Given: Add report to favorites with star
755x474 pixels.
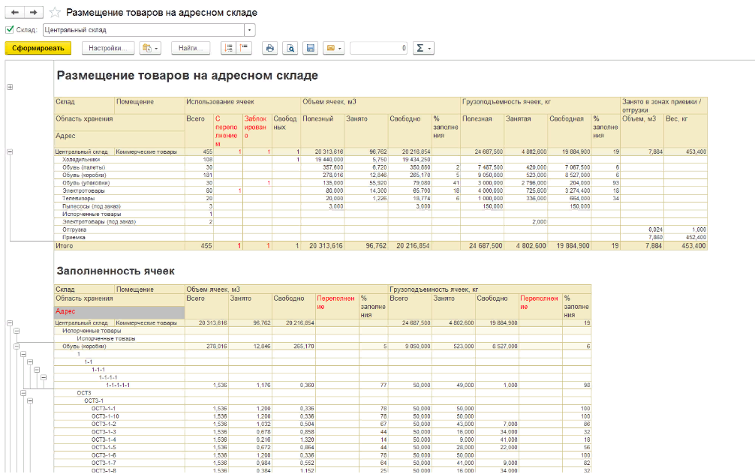Looking at the screenshot, I should 54,13.
